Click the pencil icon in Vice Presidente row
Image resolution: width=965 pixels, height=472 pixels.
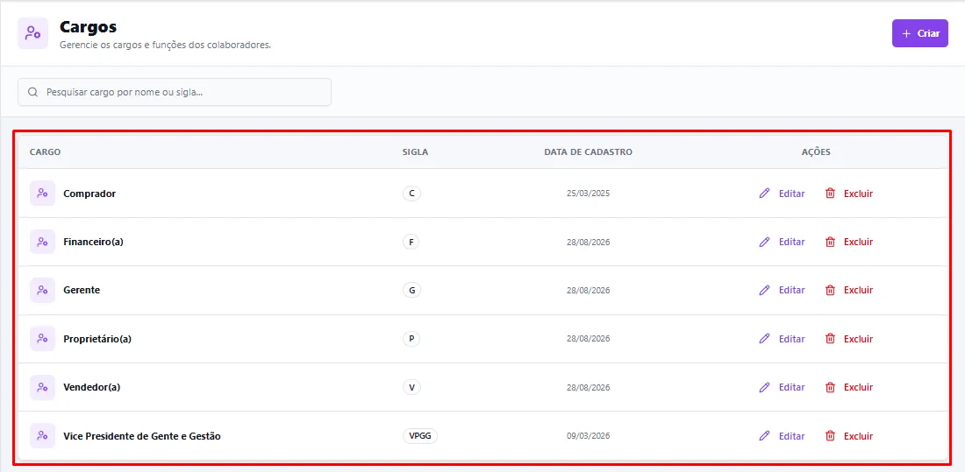(764, 436)
